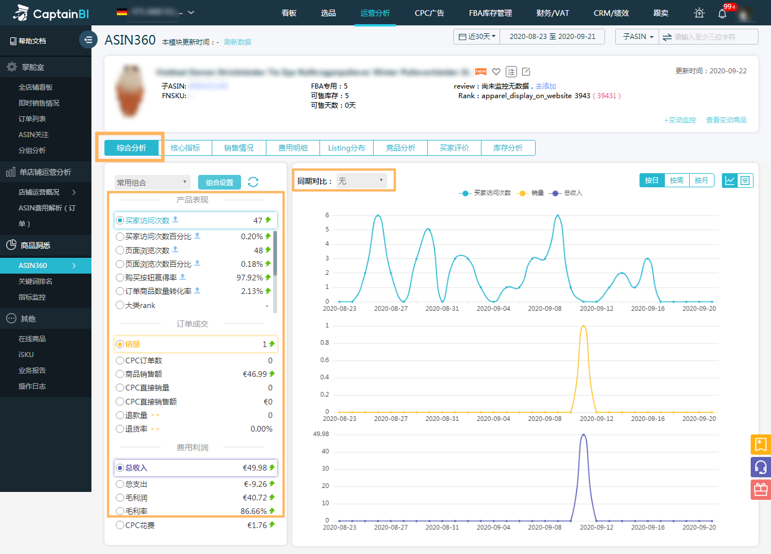Click the heart favorite icon beside product title
The width and height of the screenshot is (771, 554).
click(496, 72)
